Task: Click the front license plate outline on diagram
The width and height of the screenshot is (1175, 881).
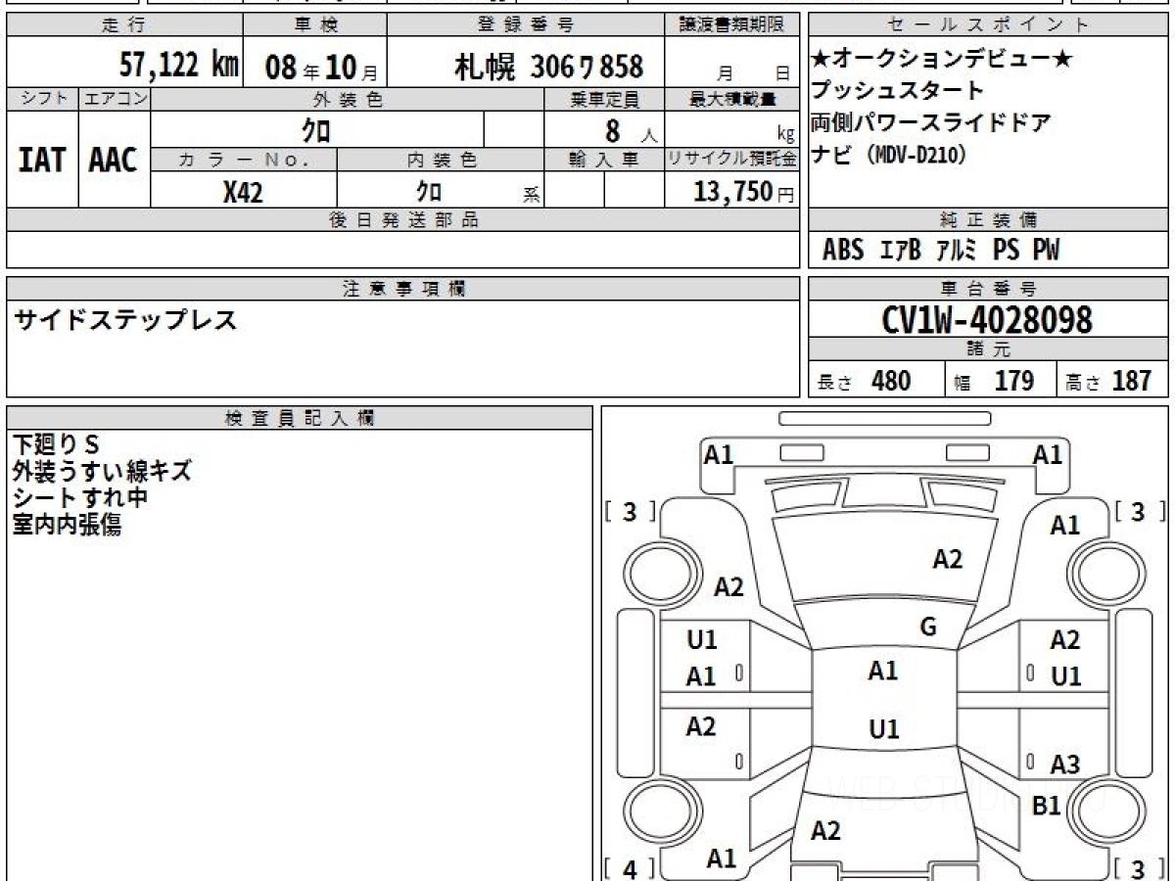Action: [x=884, y=418]
